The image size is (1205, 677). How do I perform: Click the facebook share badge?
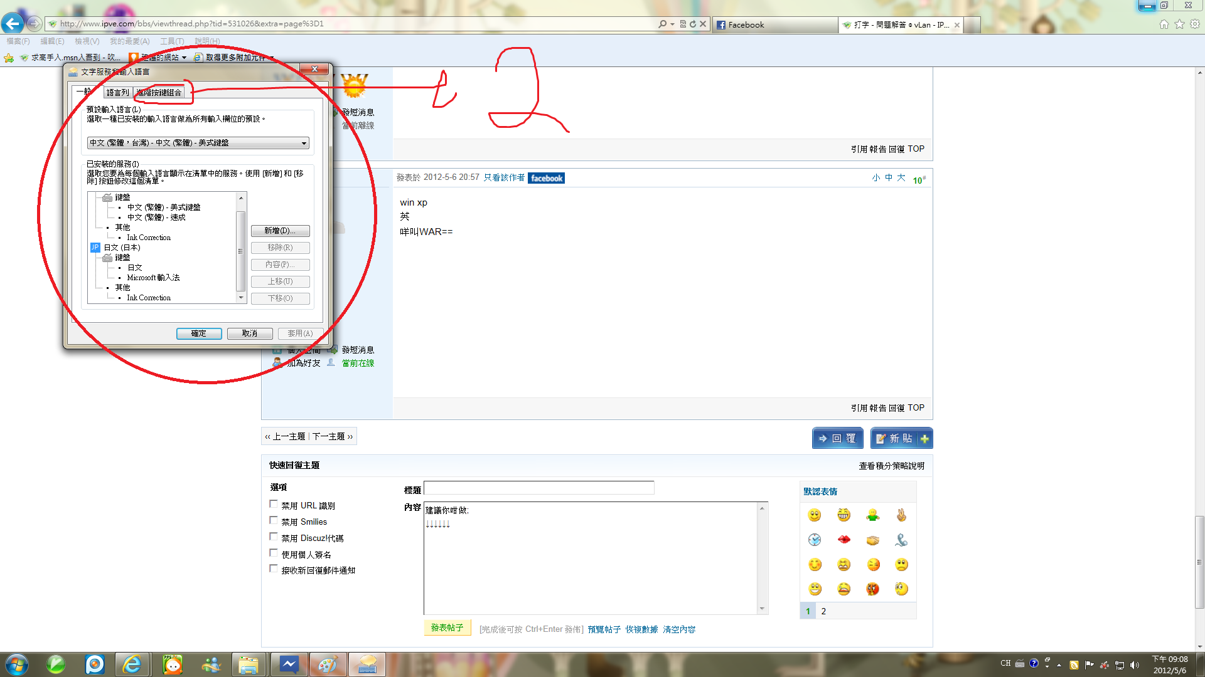(x=546, y=178)
